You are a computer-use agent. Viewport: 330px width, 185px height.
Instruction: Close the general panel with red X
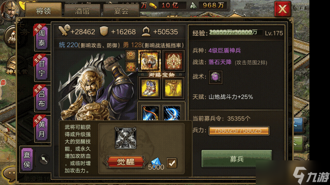(283, 9)
